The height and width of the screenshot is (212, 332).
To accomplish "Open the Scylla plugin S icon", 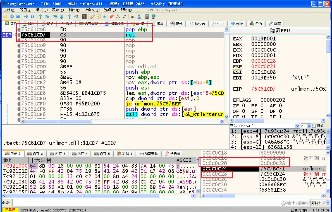I will 84,16.
